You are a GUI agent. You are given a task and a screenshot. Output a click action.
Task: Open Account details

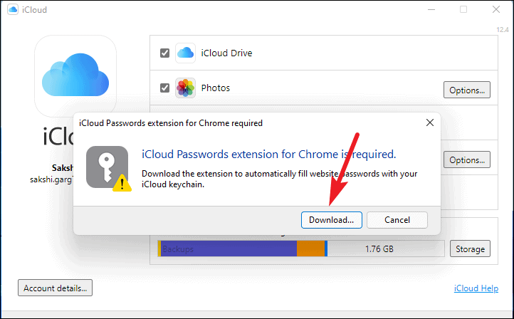point(55,288)
